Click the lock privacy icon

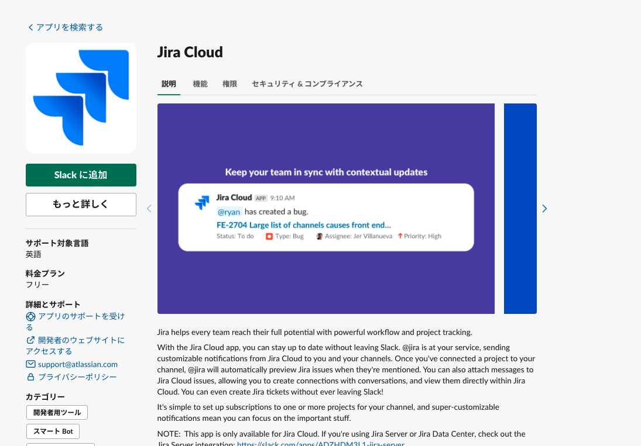[30, 377]
